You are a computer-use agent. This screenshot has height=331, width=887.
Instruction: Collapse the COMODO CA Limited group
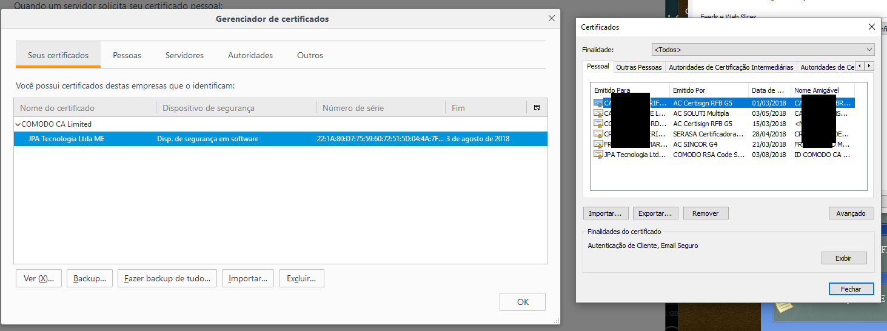18,124
